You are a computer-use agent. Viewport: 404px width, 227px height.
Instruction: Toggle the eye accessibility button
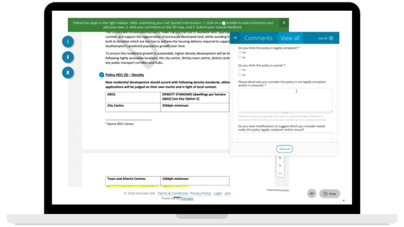pos(311,193)
